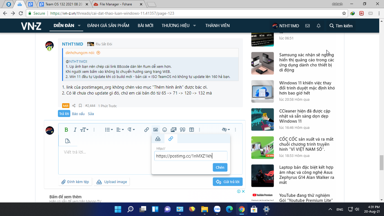Open the CỐC CỐC article thumbnail

[262, 148]
